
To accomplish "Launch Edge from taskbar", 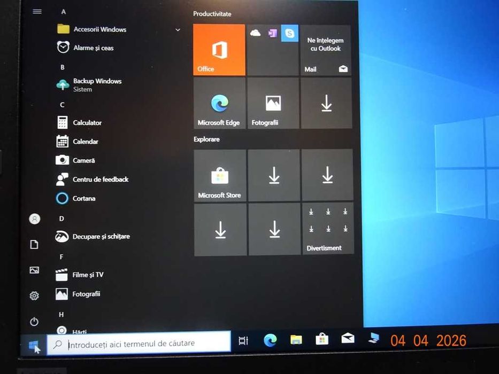I will pos(270,340).
